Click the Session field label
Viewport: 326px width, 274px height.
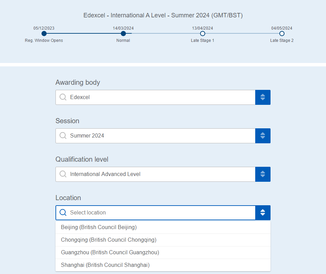(x=67, y=121)
